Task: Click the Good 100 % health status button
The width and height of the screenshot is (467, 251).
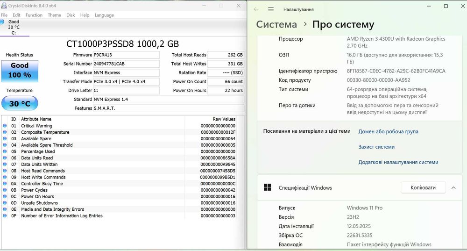Action: click(x=20, y=71)
